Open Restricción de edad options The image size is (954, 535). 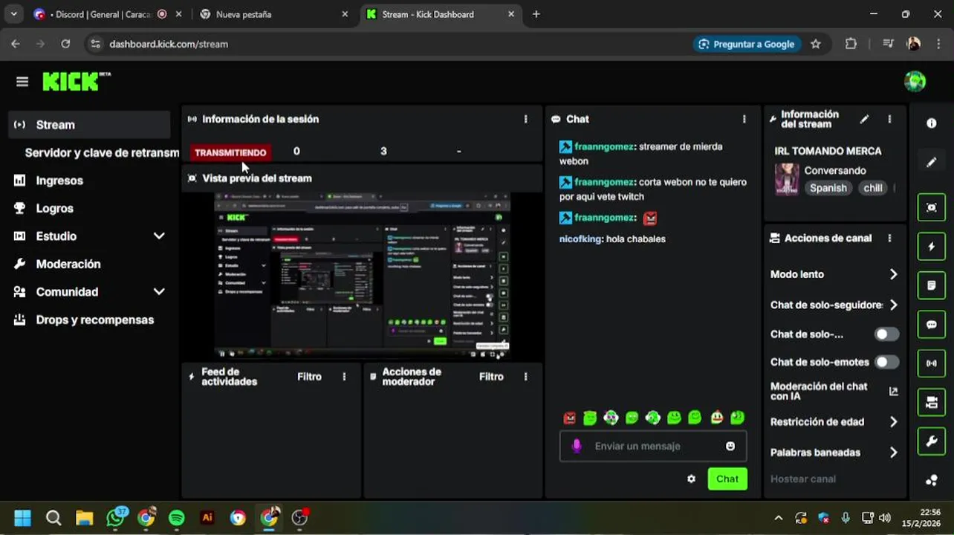pos(834,422)
